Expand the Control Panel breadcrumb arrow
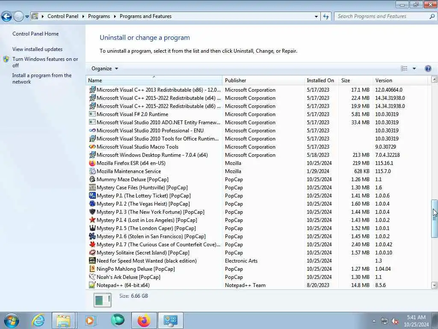The width and height of the screenshot is (438, 329). 83,17
